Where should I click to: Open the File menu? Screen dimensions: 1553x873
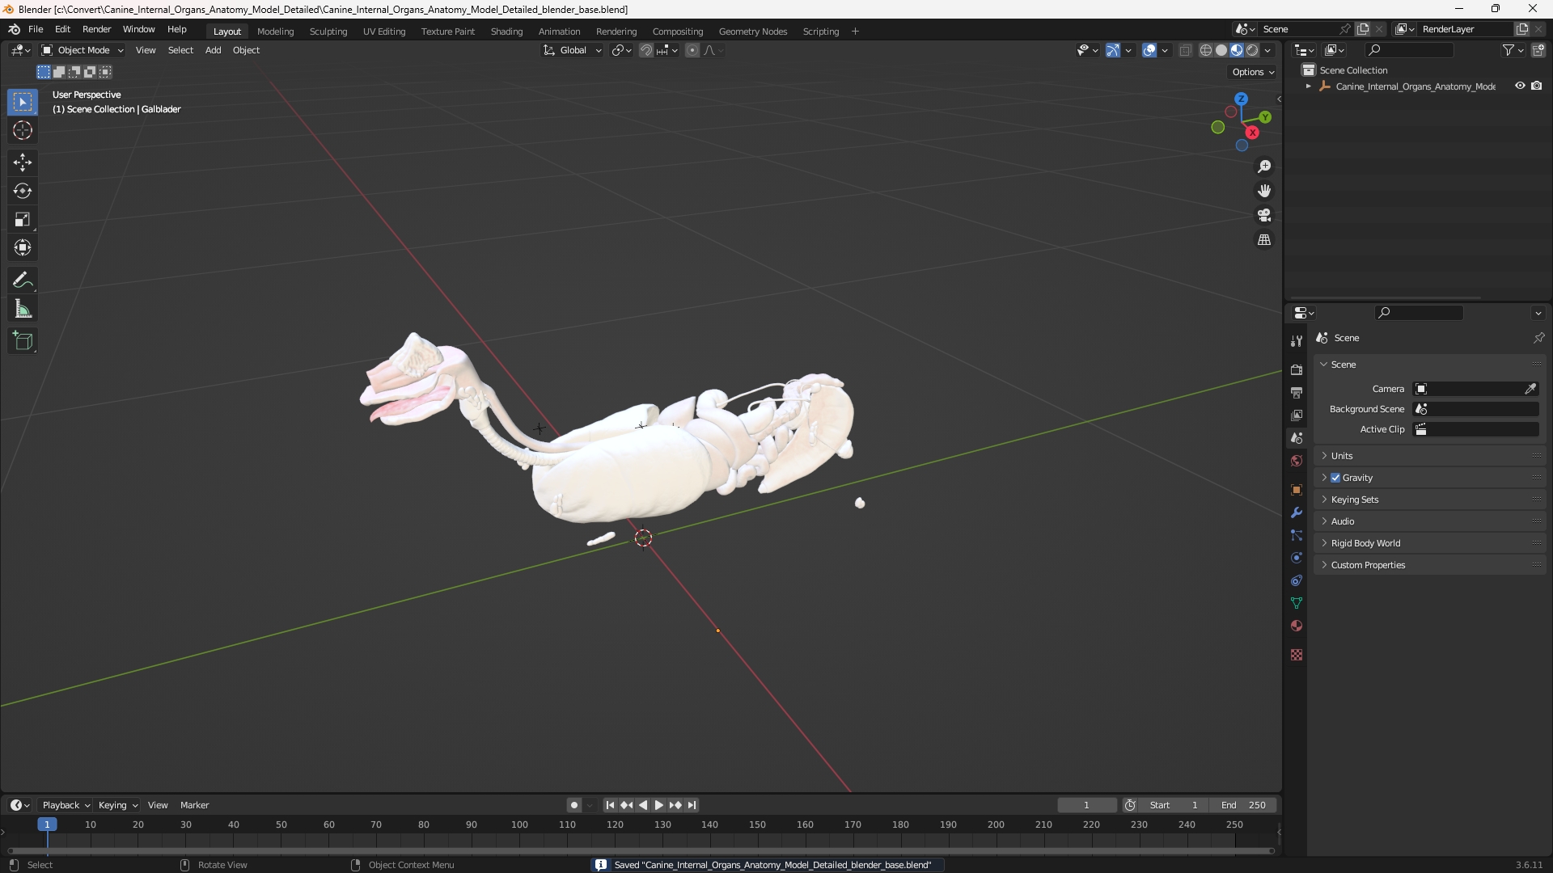coord(36,29)
